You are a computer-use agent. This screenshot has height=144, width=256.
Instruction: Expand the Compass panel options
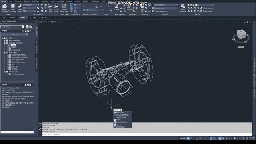click(x=75, y=14)
